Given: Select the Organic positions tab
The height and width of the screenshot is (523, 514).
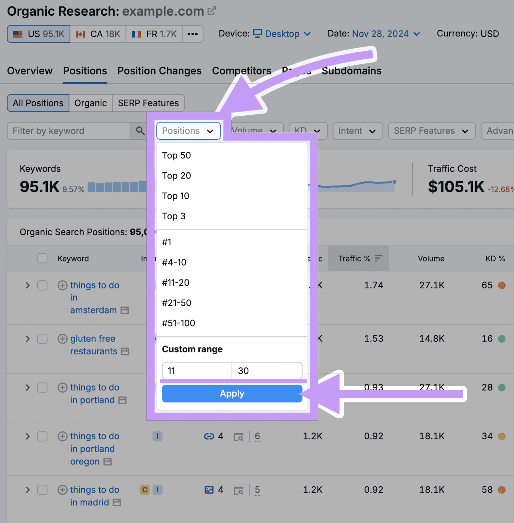Looking at the screenshot, I should tap(91, 103).
